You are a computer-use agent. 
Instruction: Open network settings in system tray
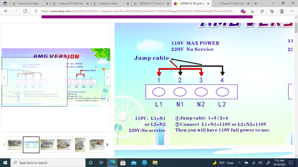[254, 163]
